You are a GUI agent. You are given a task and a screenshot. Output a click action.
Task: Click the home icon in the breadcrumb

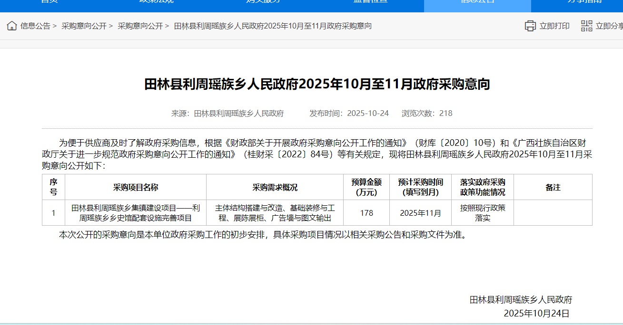(x=12, y=26)
